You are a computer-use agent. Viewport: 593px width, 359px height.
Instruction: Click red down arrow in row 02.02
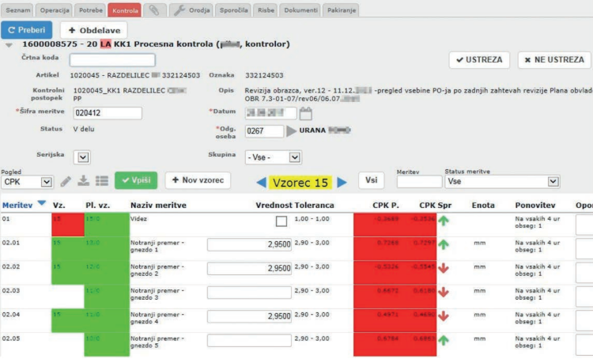pos(444,268)
